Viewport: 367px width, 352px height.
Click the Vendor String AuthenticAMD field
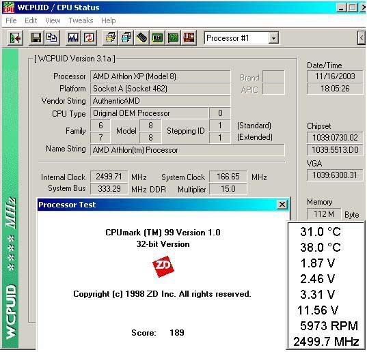pos(161,101)
